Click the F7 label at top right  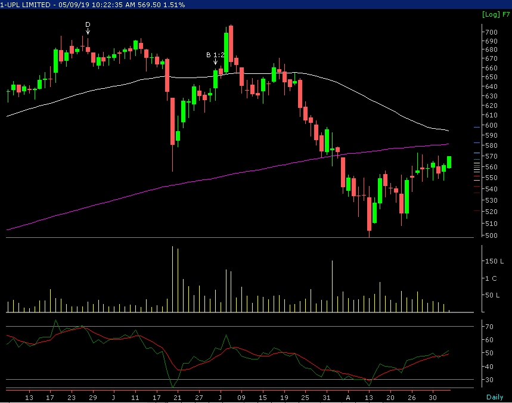506,14
